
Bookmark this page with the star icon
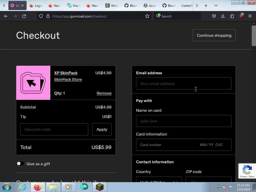point(147,16)
